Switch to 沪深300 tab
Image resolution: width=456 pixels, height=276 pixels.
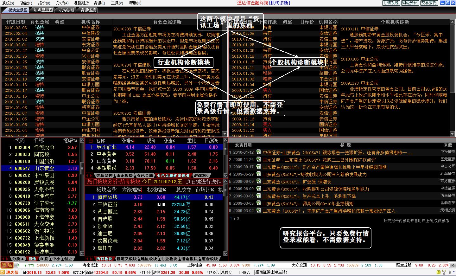(x=201, y=175)
